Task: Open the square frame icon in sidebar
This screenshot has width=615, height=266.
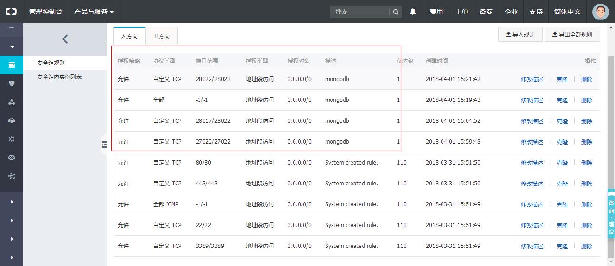Action: (x=12, y=139)
